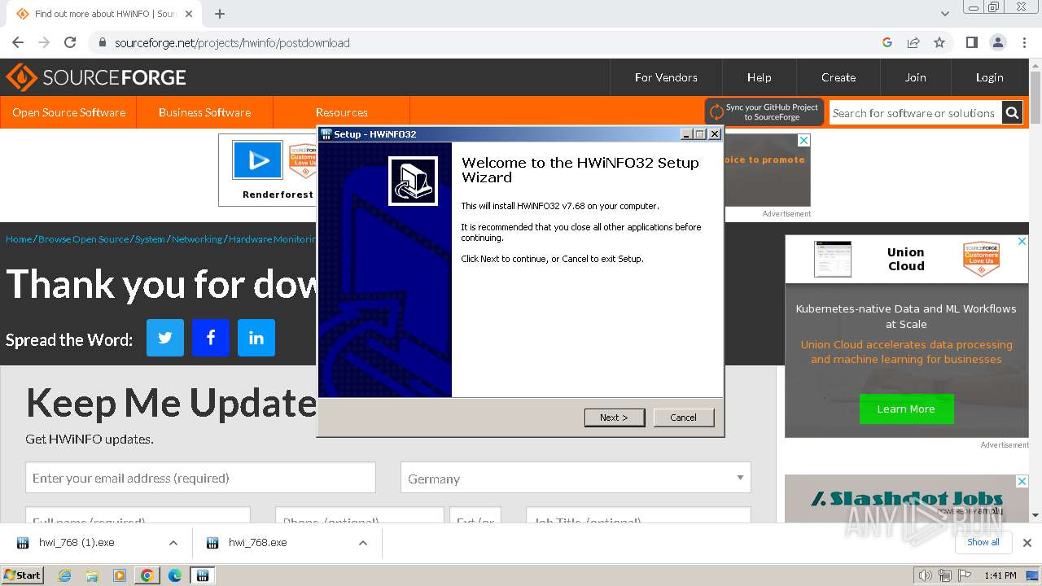The height and width of the screenshot is (586, 1042).
Task: Open Resources tab
Action: [x=342, y=112]
